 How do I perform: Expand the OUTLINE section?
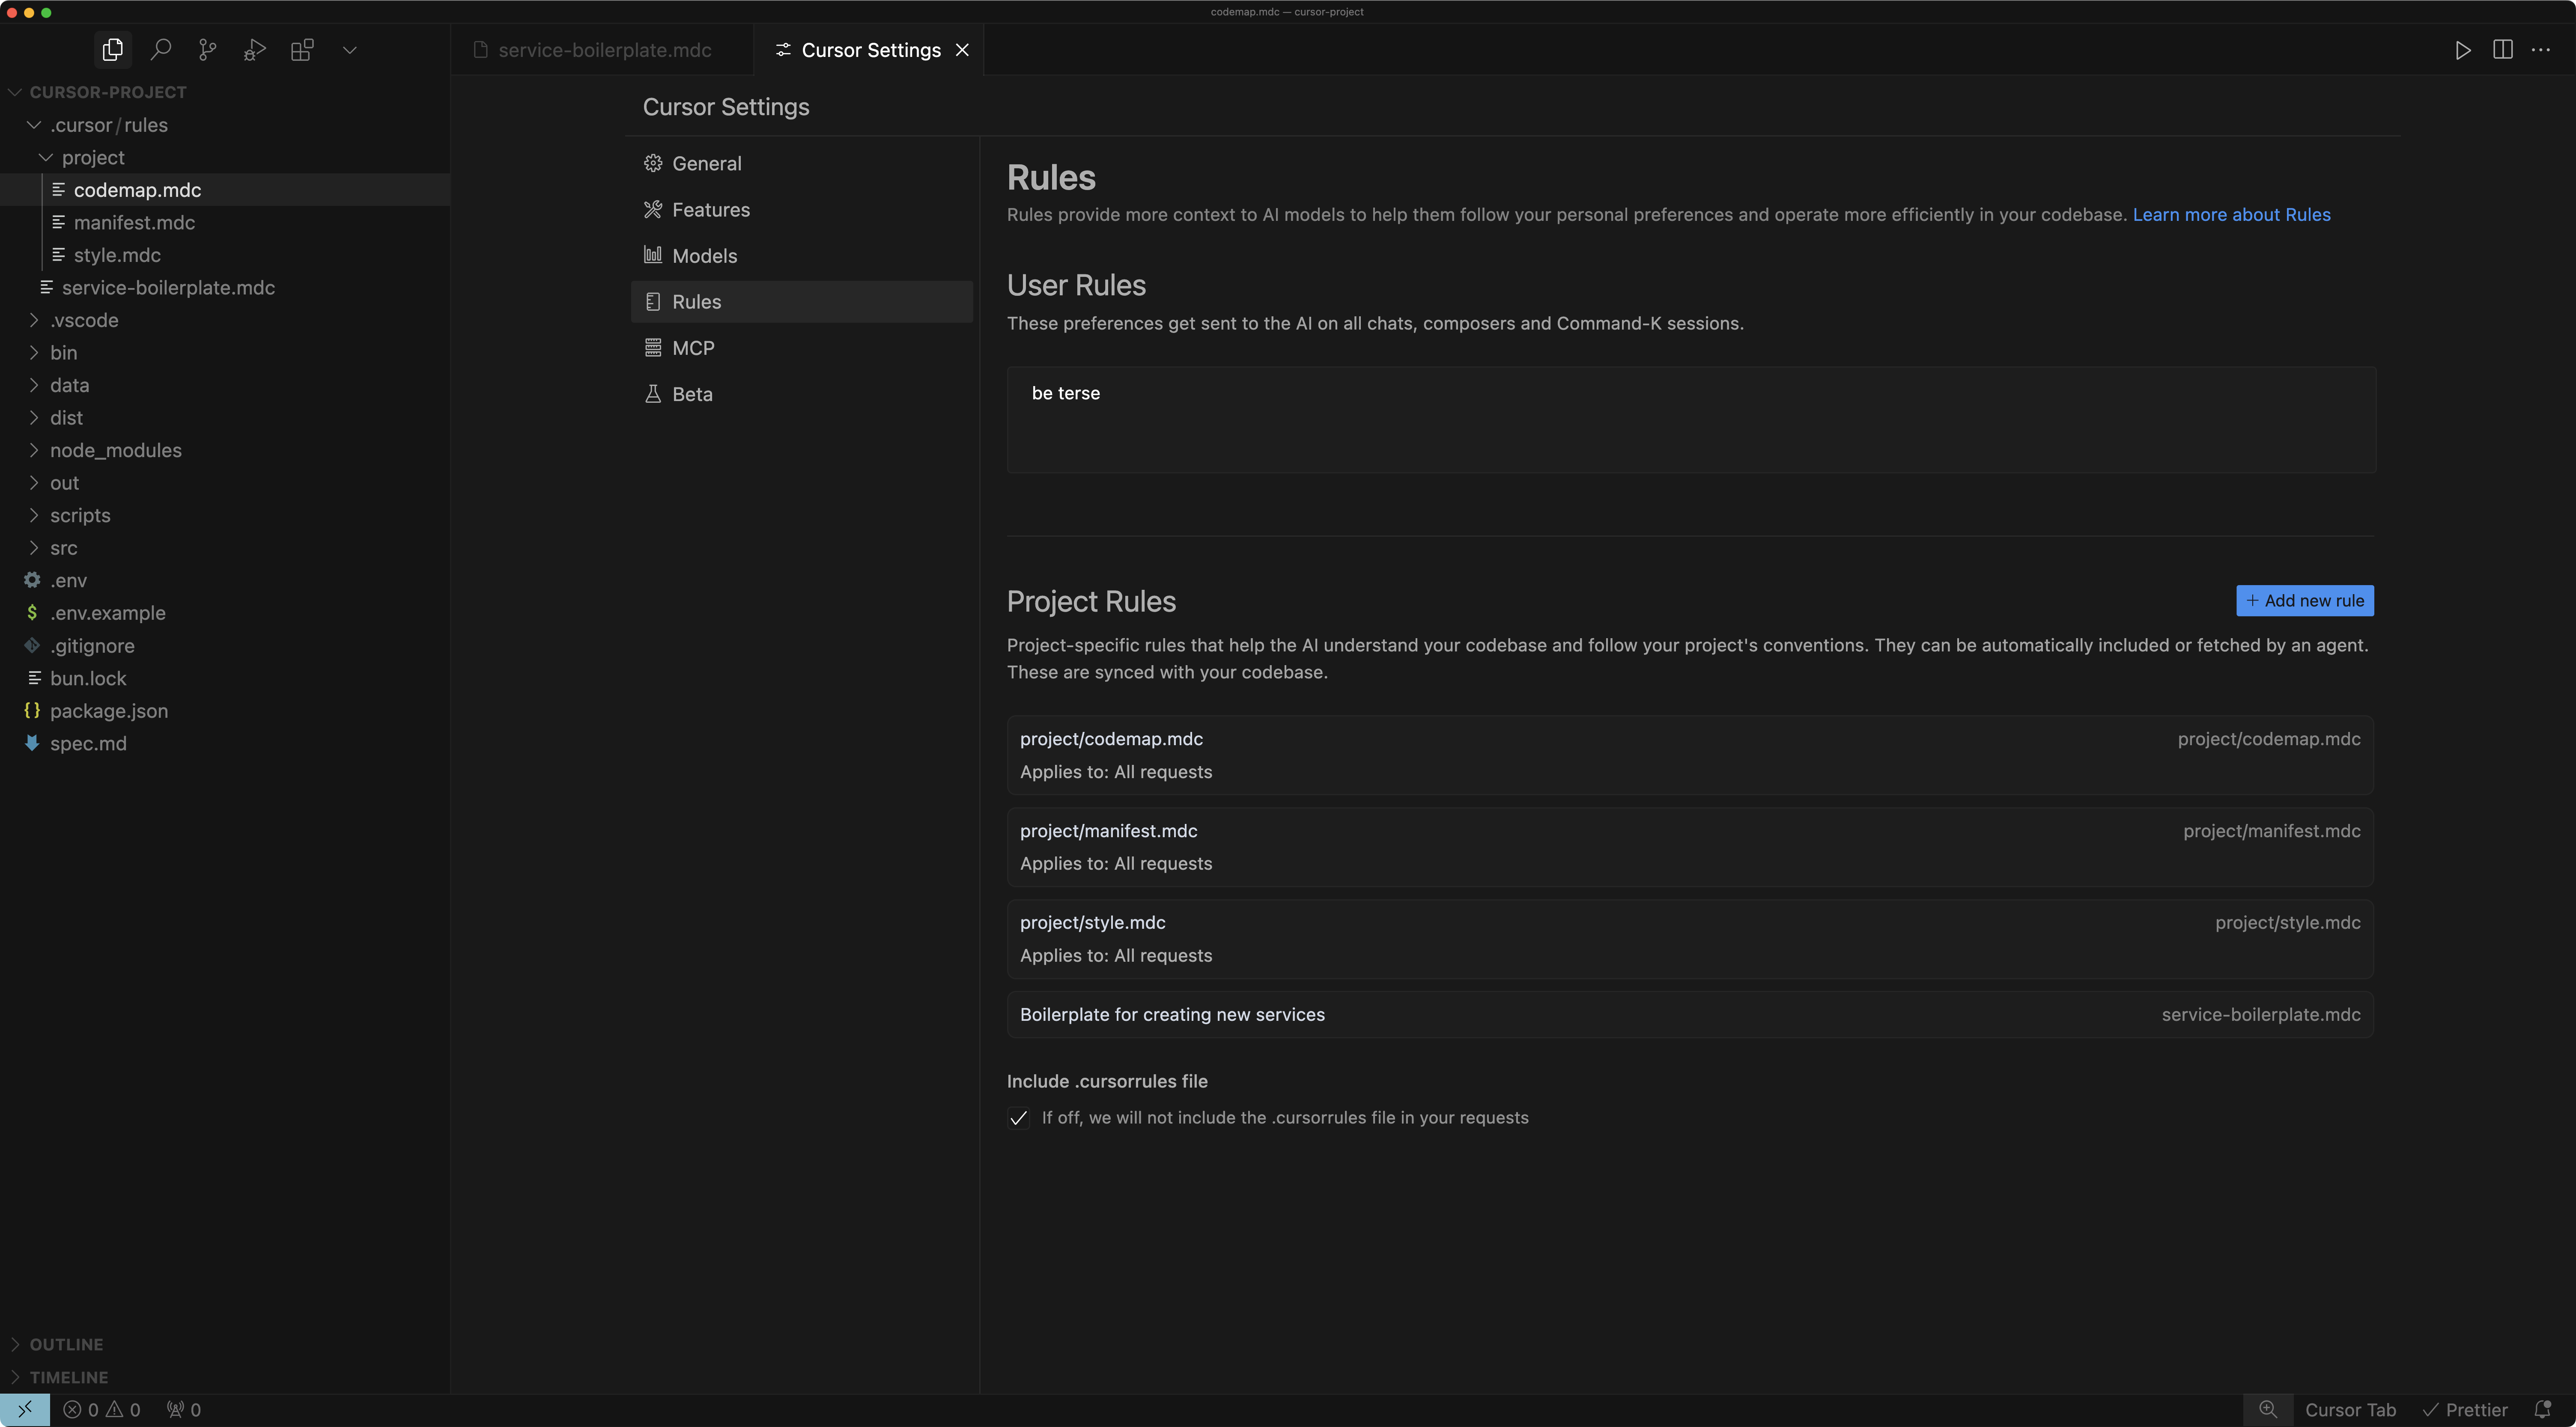pos(65,1344)
